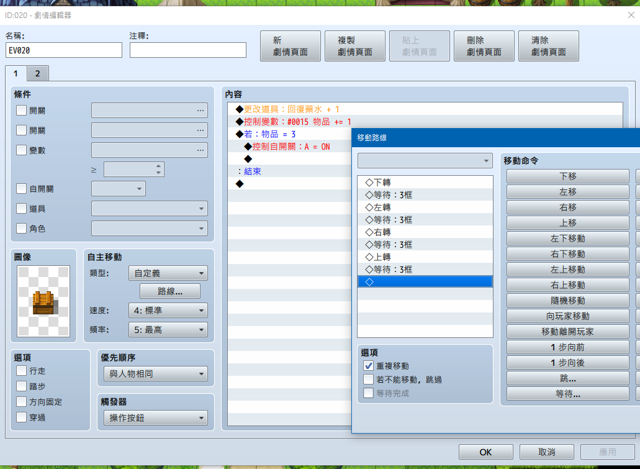Open the 觸發器 操作按鈕 dropdown
The width and height of the screenshot is (640, 469).
(156, 418)
